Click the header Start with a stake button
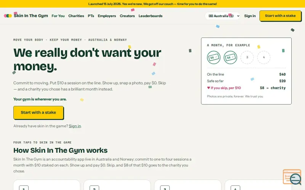Viewport: 305px width, 190px height. 280,16
